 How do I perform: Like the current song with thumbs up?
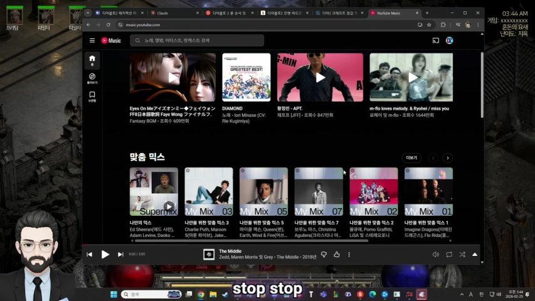(337, 255)
